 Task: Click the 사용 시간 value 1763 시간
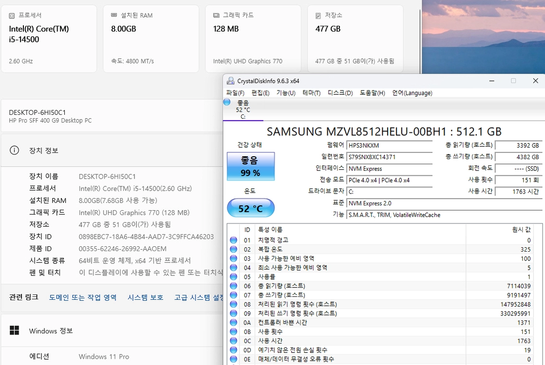click(518, 192)
